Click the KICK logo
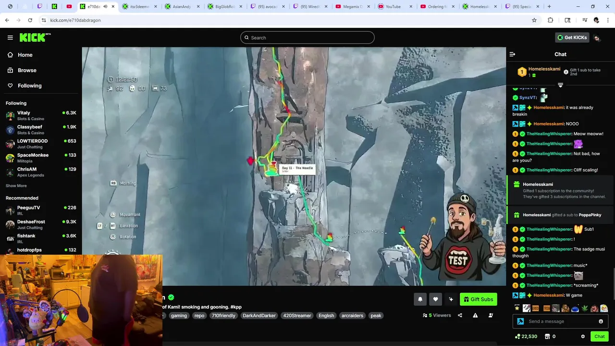Viewport: 615px width, 346px height. click(x=35, y=37)
